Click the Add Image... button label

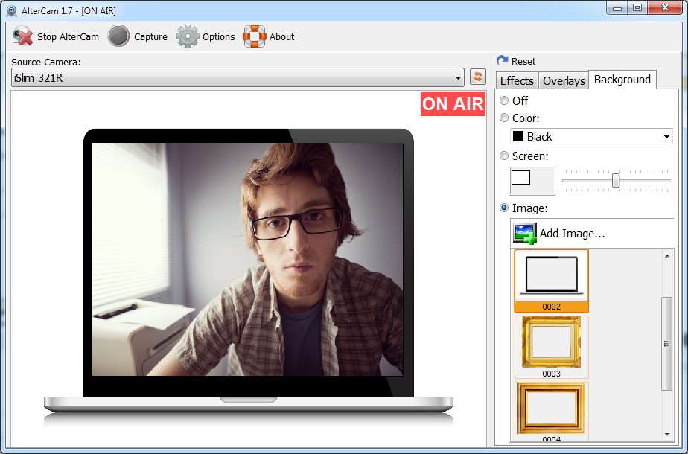572,234
